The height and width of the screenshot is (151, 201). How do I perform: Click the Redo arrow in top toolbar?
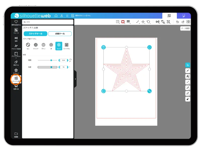(x=183, y=22)
